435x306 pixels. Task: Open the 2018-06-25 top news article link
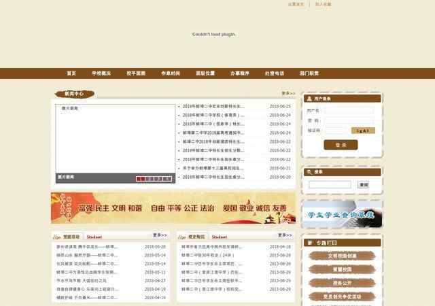pyautogui.click(x=213, y=107)
